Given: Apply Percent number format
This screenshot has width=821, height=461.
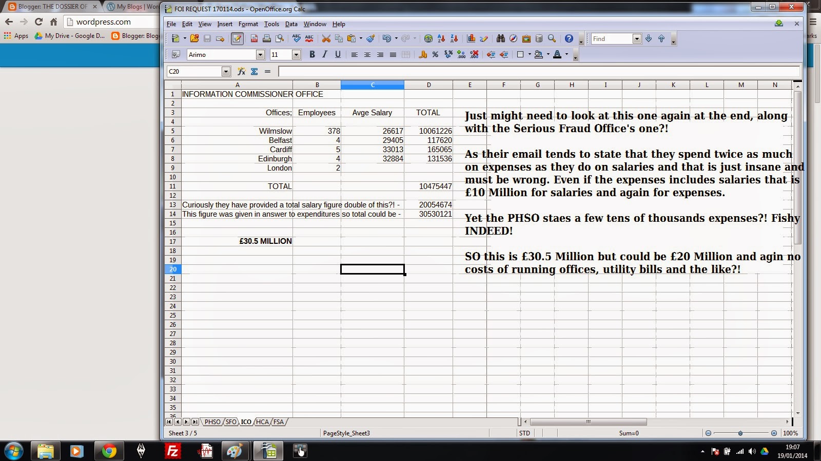Looking at the screenshot, I should [x=435, y=55].
